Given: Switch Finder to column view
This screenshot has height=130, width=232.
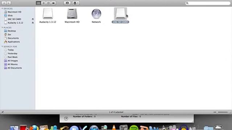Looking at the screenshot, I should click(48, 3).
